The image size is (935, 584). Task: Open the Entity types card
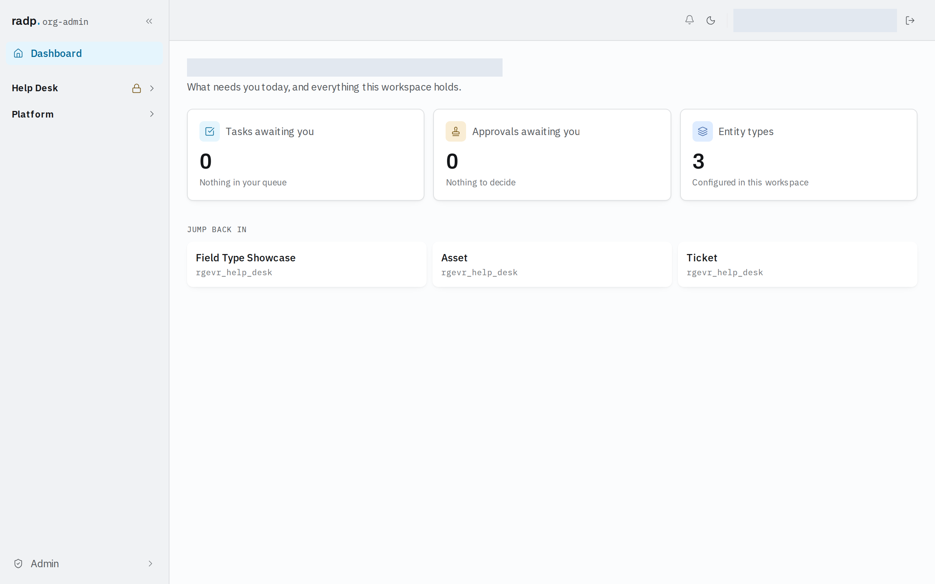[799, 154]
